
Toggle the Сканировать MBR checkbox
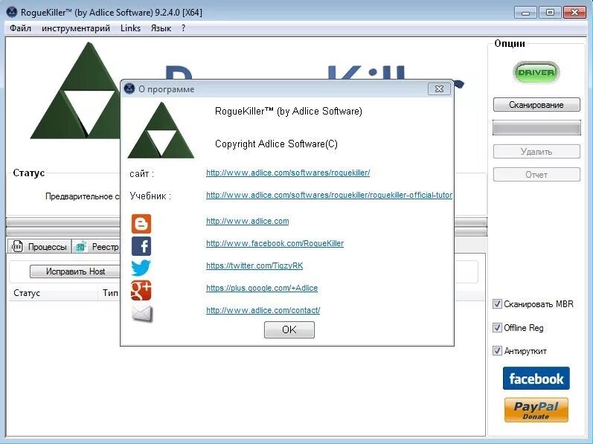(x=497, y=304)
